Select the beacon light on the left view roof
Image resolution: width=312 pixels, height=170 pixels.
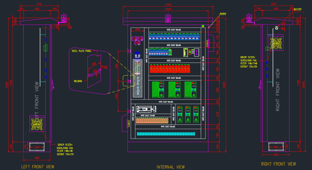click(x=64, y=19)
